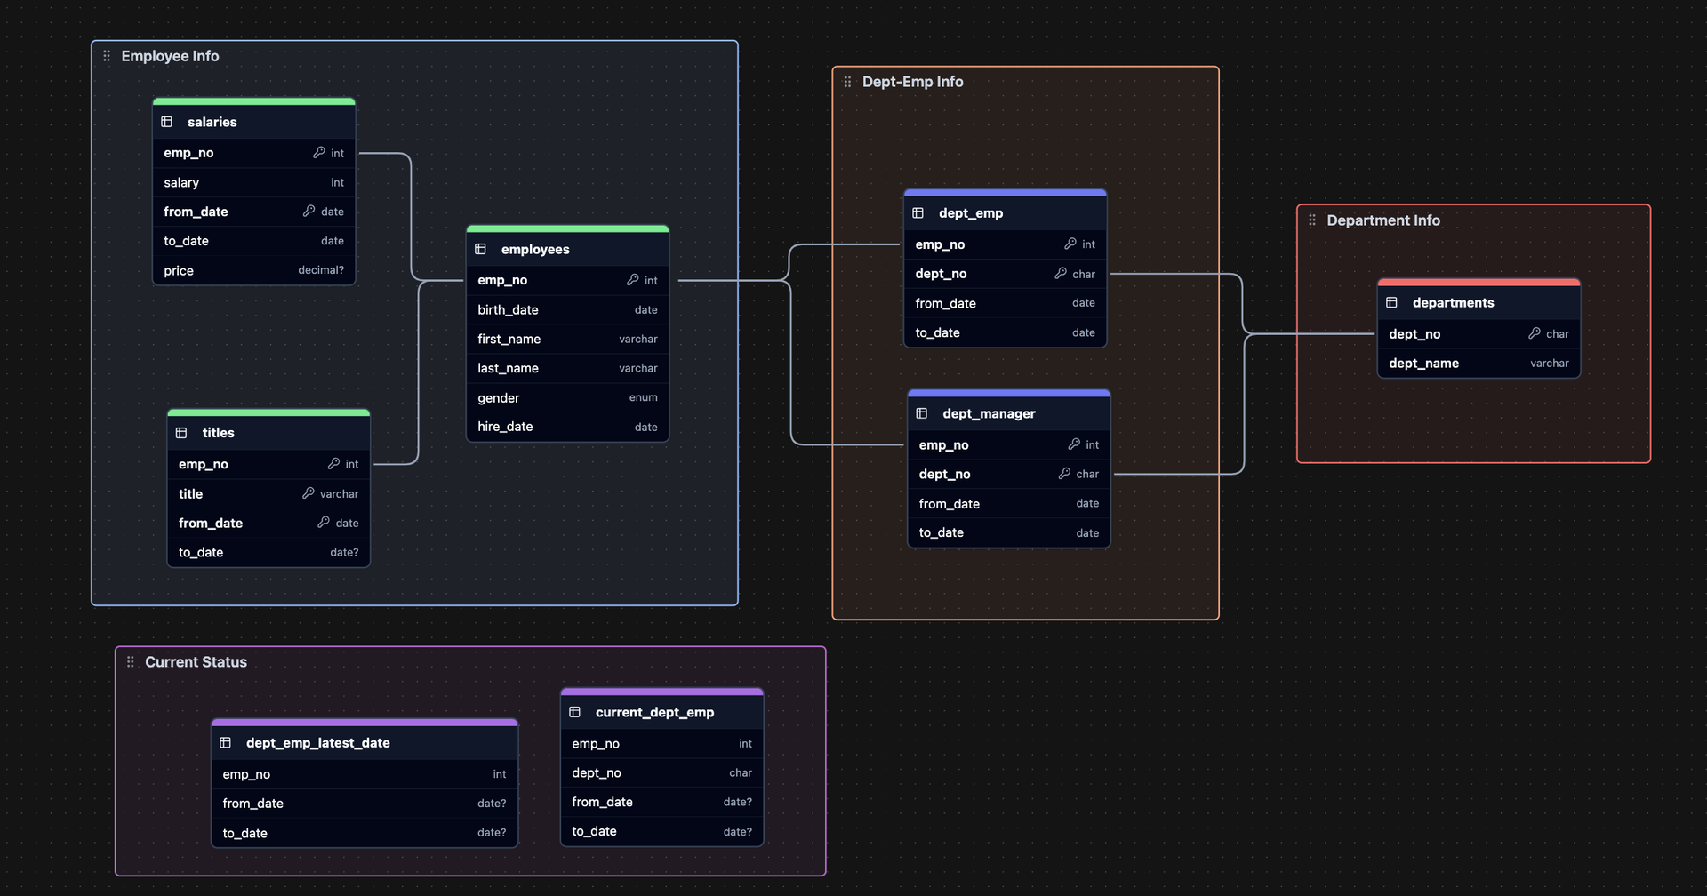1707x896 pixels.
Task: Grab the drag handle of Dept-Emp Info group
Action: 847,82
